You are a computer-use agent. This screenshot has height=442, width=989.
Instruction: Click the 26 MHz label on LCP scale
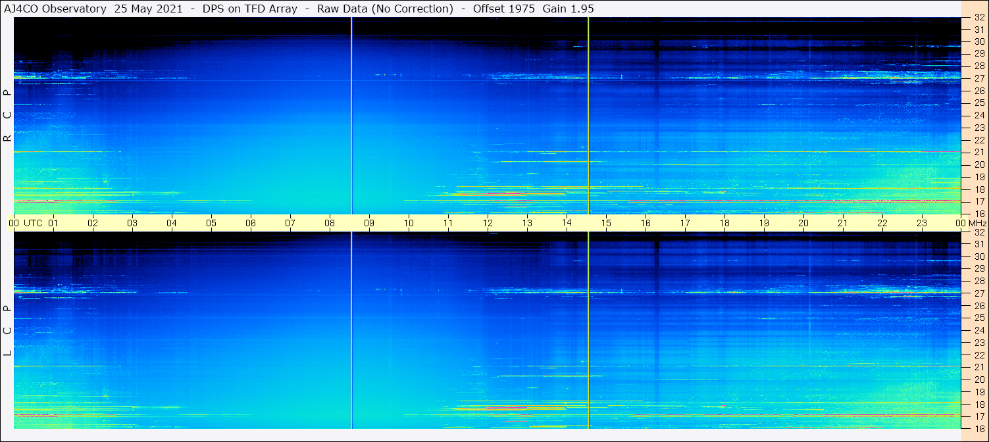click(x=978, y=306)
